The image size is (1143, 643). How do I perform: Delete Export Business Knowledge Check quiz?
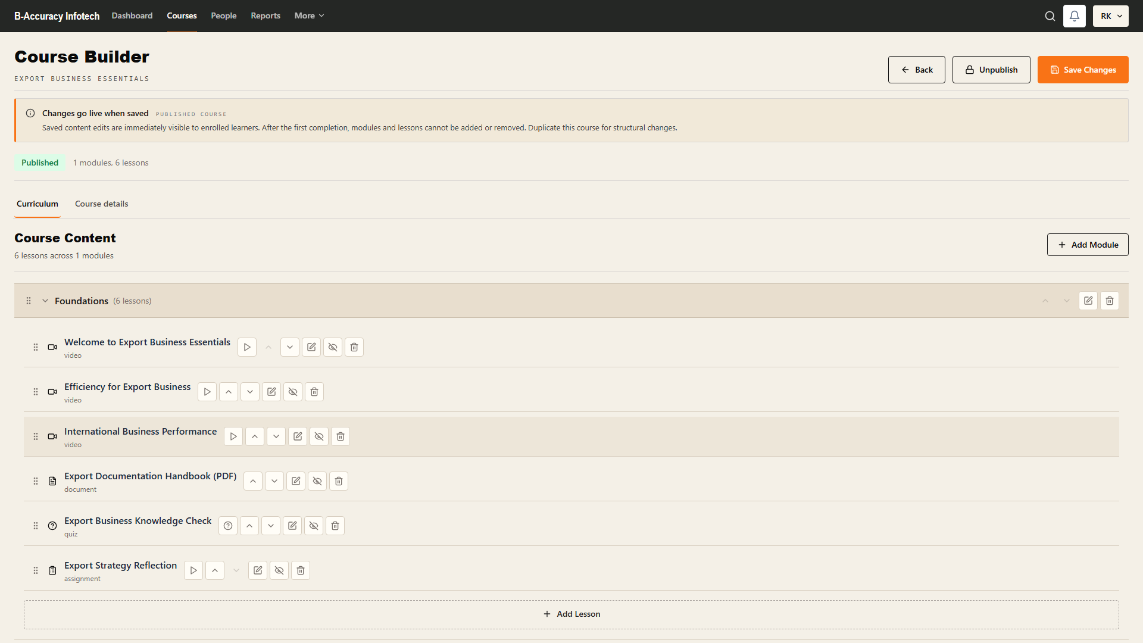335,526
